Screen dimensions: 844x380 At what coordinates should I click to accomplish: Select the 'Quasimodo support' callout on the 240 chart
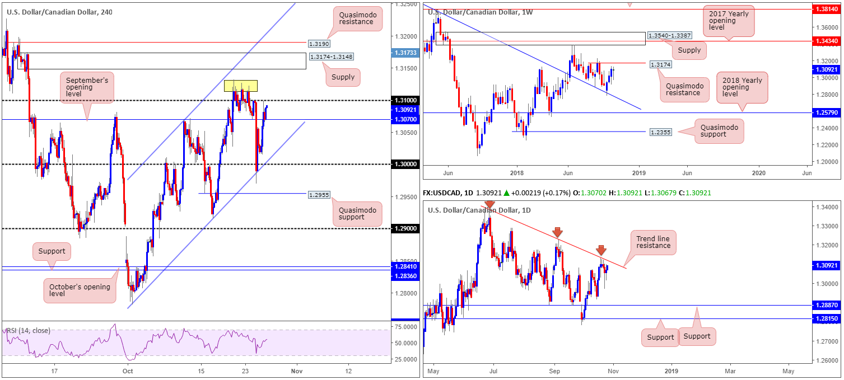click(x=357, y=214)
